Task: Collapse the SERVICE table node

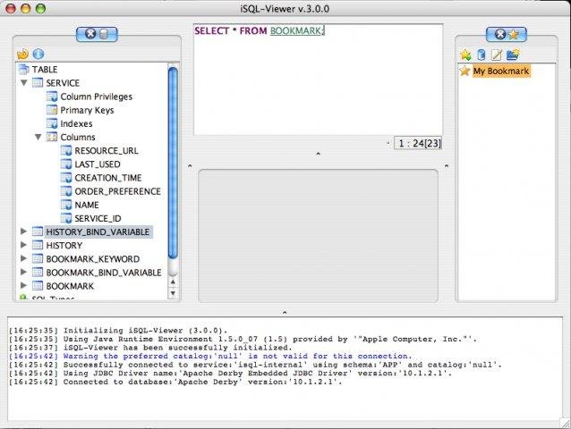Action: (24, 83)
